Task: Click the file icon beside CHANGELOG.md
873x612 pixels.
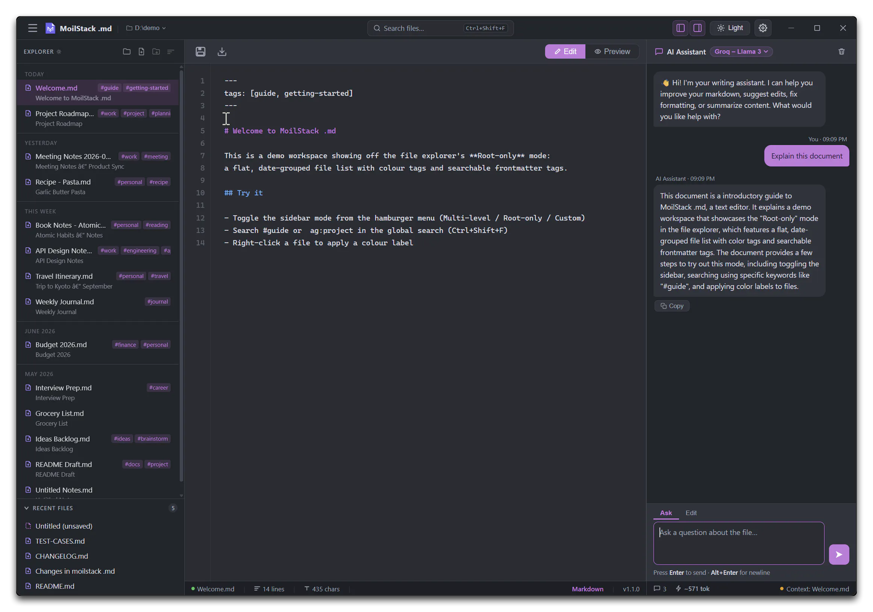Action: pyautogui.click(x=28, y=556)
